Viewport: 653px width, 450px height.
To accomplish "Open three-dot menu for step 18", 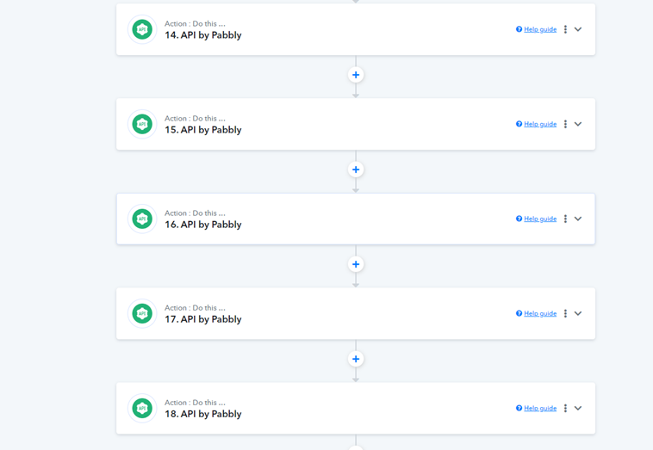I will (x=565, y=409).
